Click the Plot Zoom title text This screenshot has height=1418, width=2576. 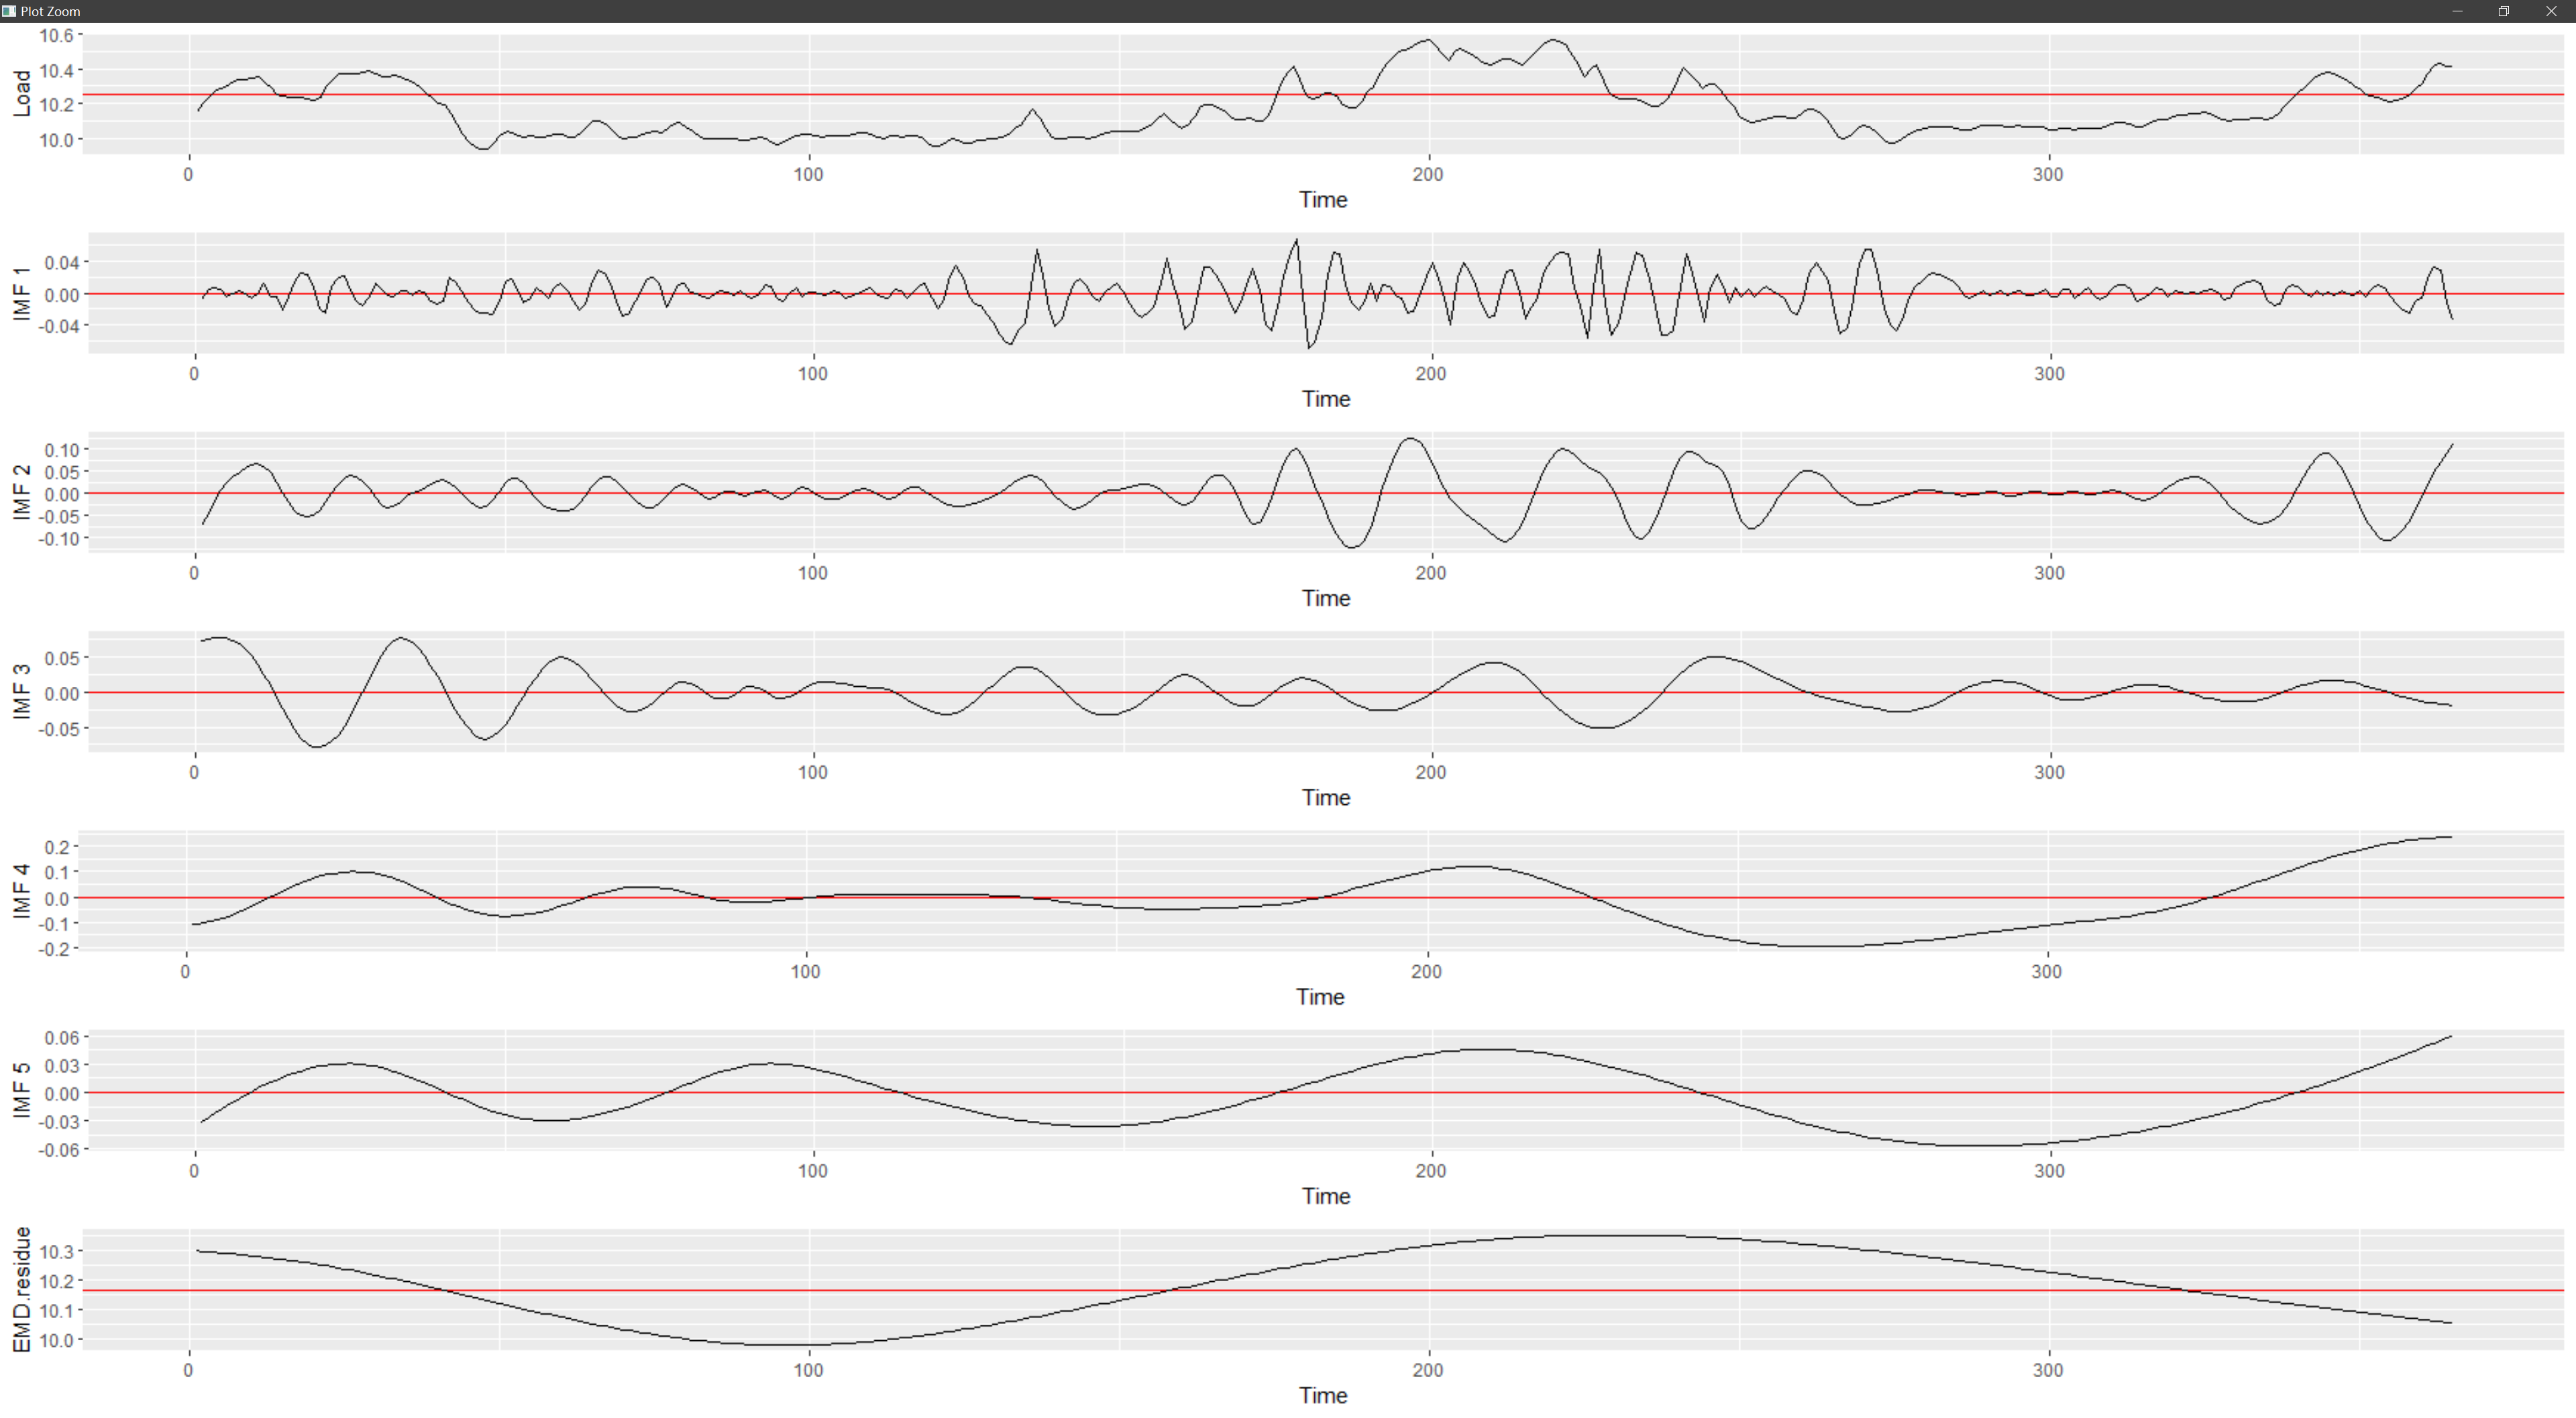(x=50, y=11)
